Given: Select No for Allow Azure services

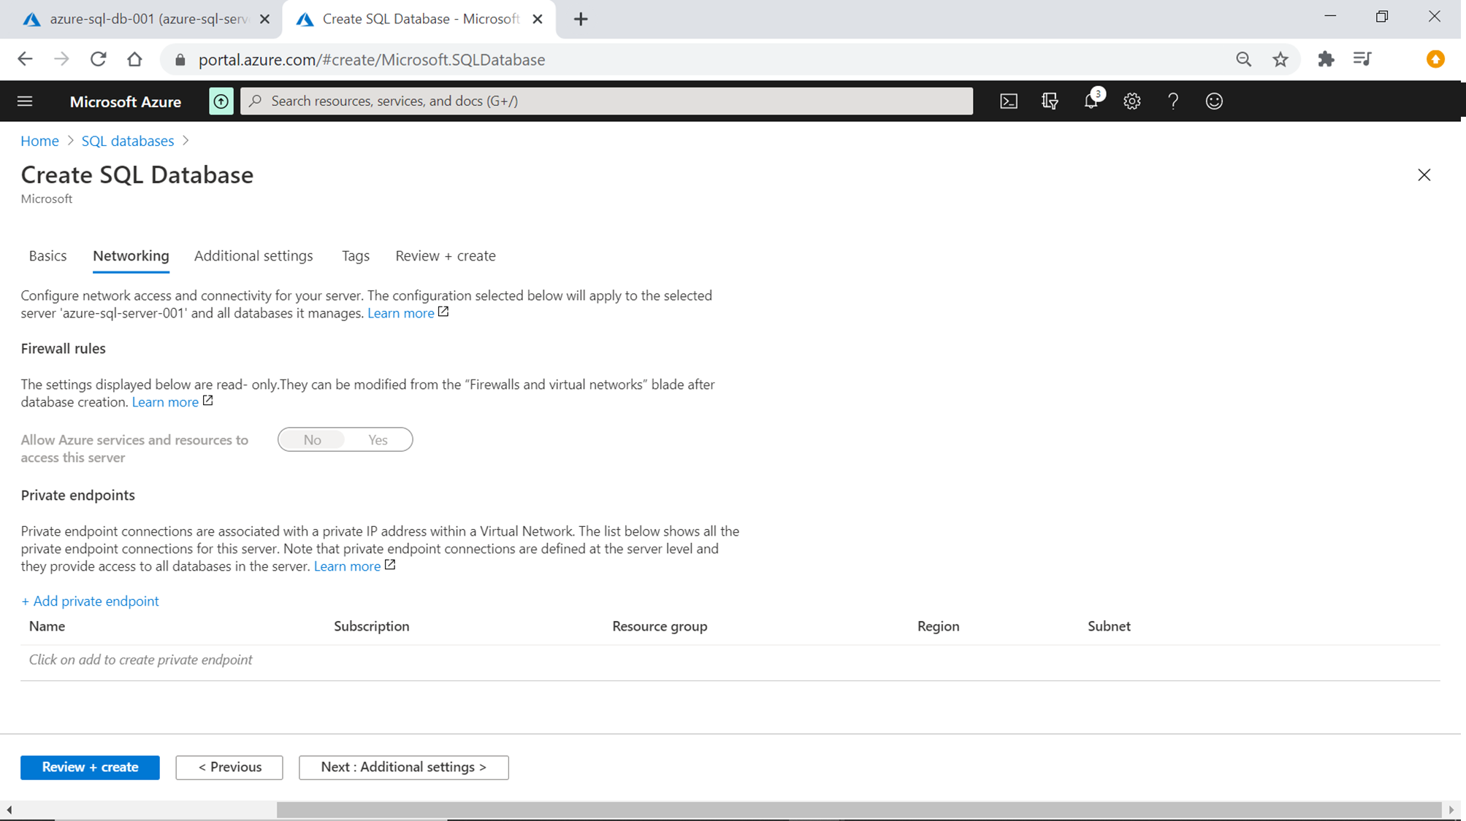Looking at the screenshot, I should (313, 440).
